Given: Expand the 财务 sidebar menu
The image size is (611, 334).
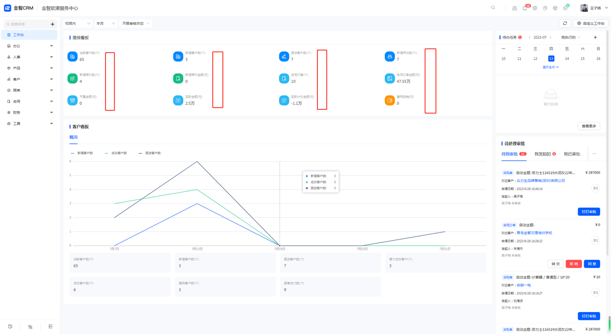Looking at the screenshot, I should pyautogui.click(x=30, y=112).
